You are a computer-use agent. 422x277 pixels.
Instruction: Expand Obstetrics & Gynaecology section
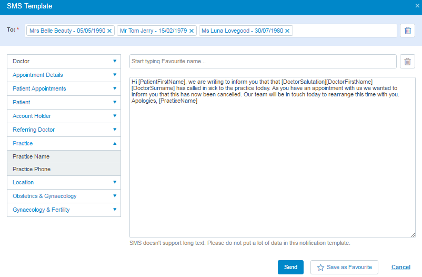point(64,196)
